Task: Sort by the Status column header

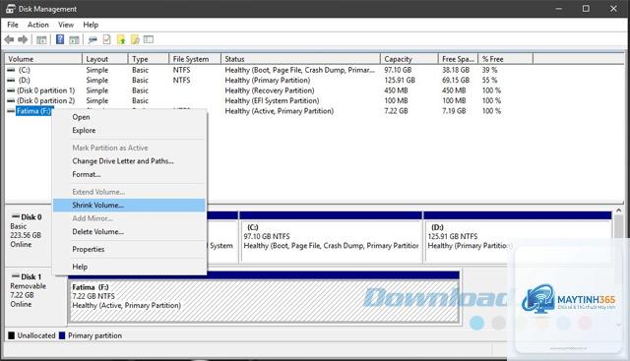Action: point(301,59)
